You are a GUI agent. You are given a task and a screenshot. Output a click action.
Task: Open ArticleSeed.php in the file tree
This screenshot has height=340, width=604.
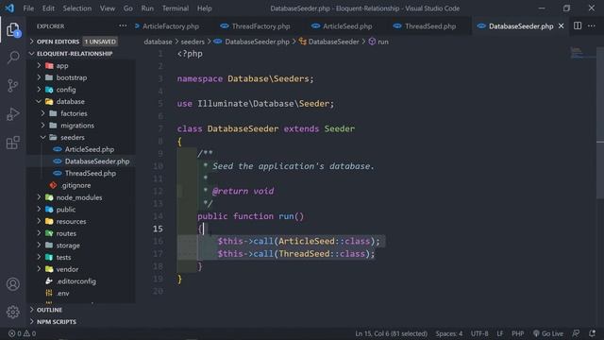(x=90, y=149)
